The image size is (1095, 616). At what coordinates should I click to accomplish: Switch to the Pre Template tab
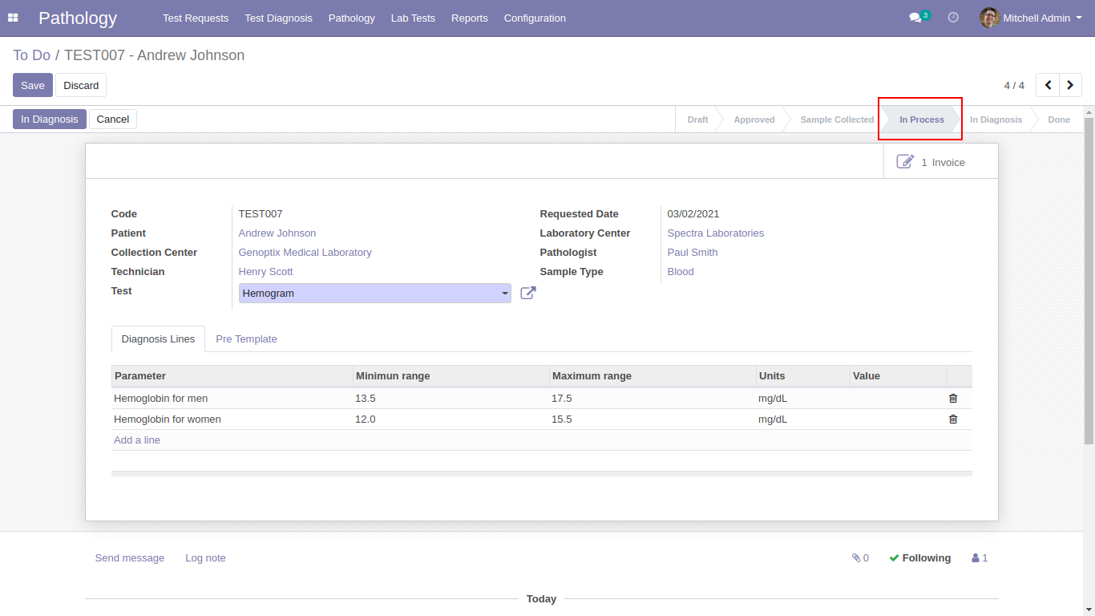coord(246,339)
